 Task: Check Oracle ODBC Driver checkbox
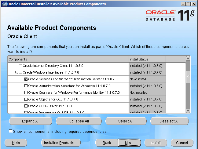click(26, 106)
